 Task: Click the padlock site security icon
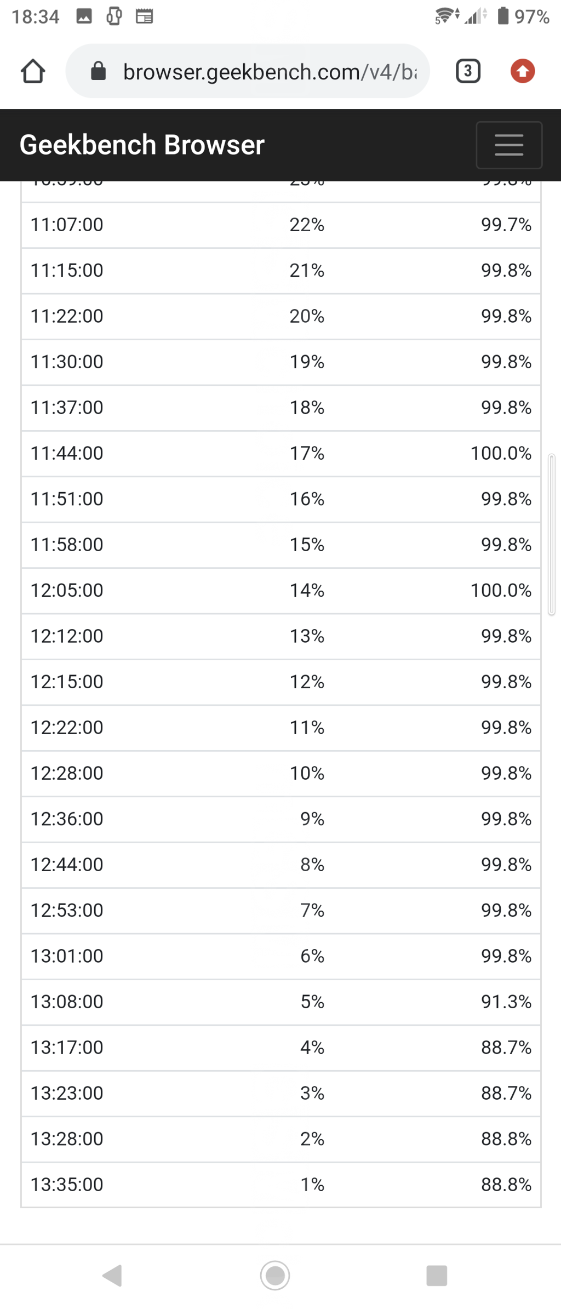pos(98,71)
